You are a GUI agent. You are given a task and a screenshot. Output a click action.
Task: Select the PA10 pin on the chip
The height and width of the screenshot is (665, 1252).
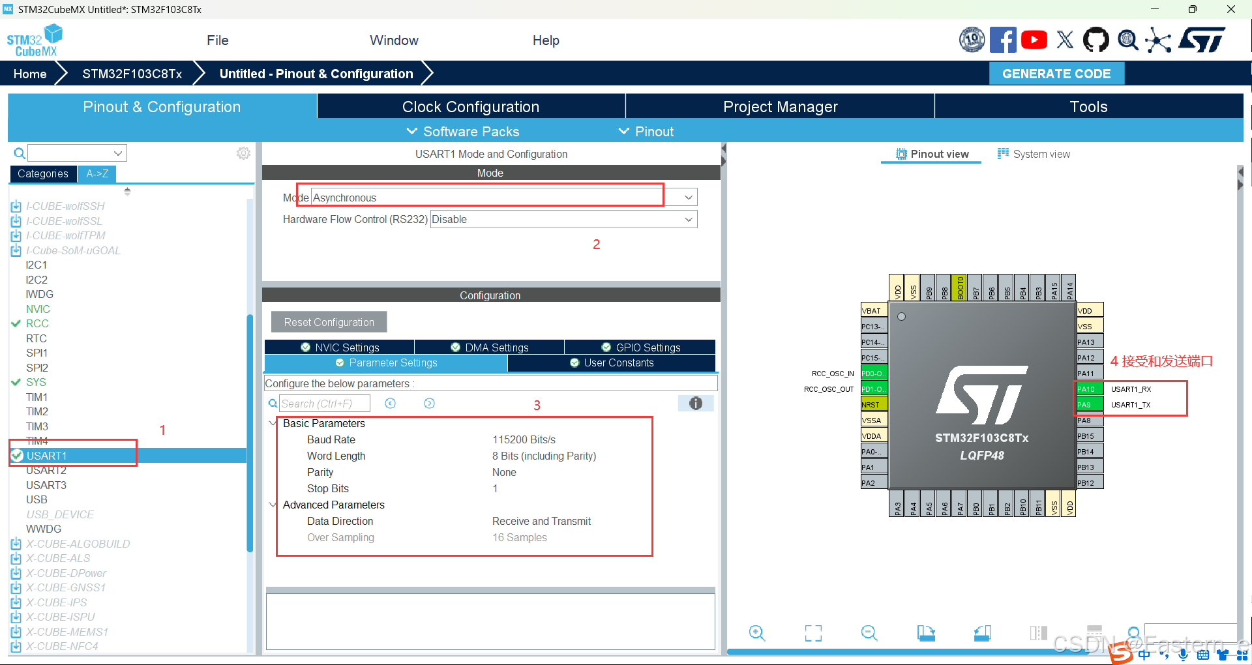coord(1090,389)
